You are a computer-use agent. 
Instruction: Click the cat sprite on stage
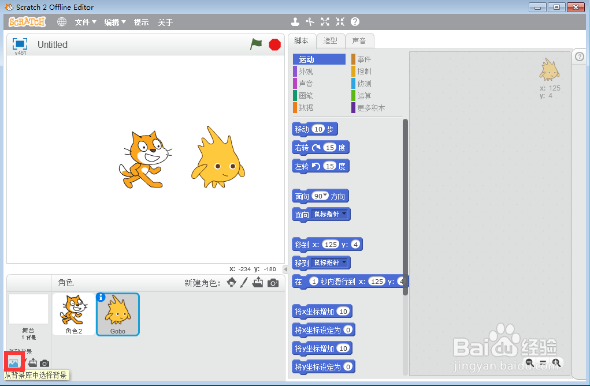(x=145, y=159)
